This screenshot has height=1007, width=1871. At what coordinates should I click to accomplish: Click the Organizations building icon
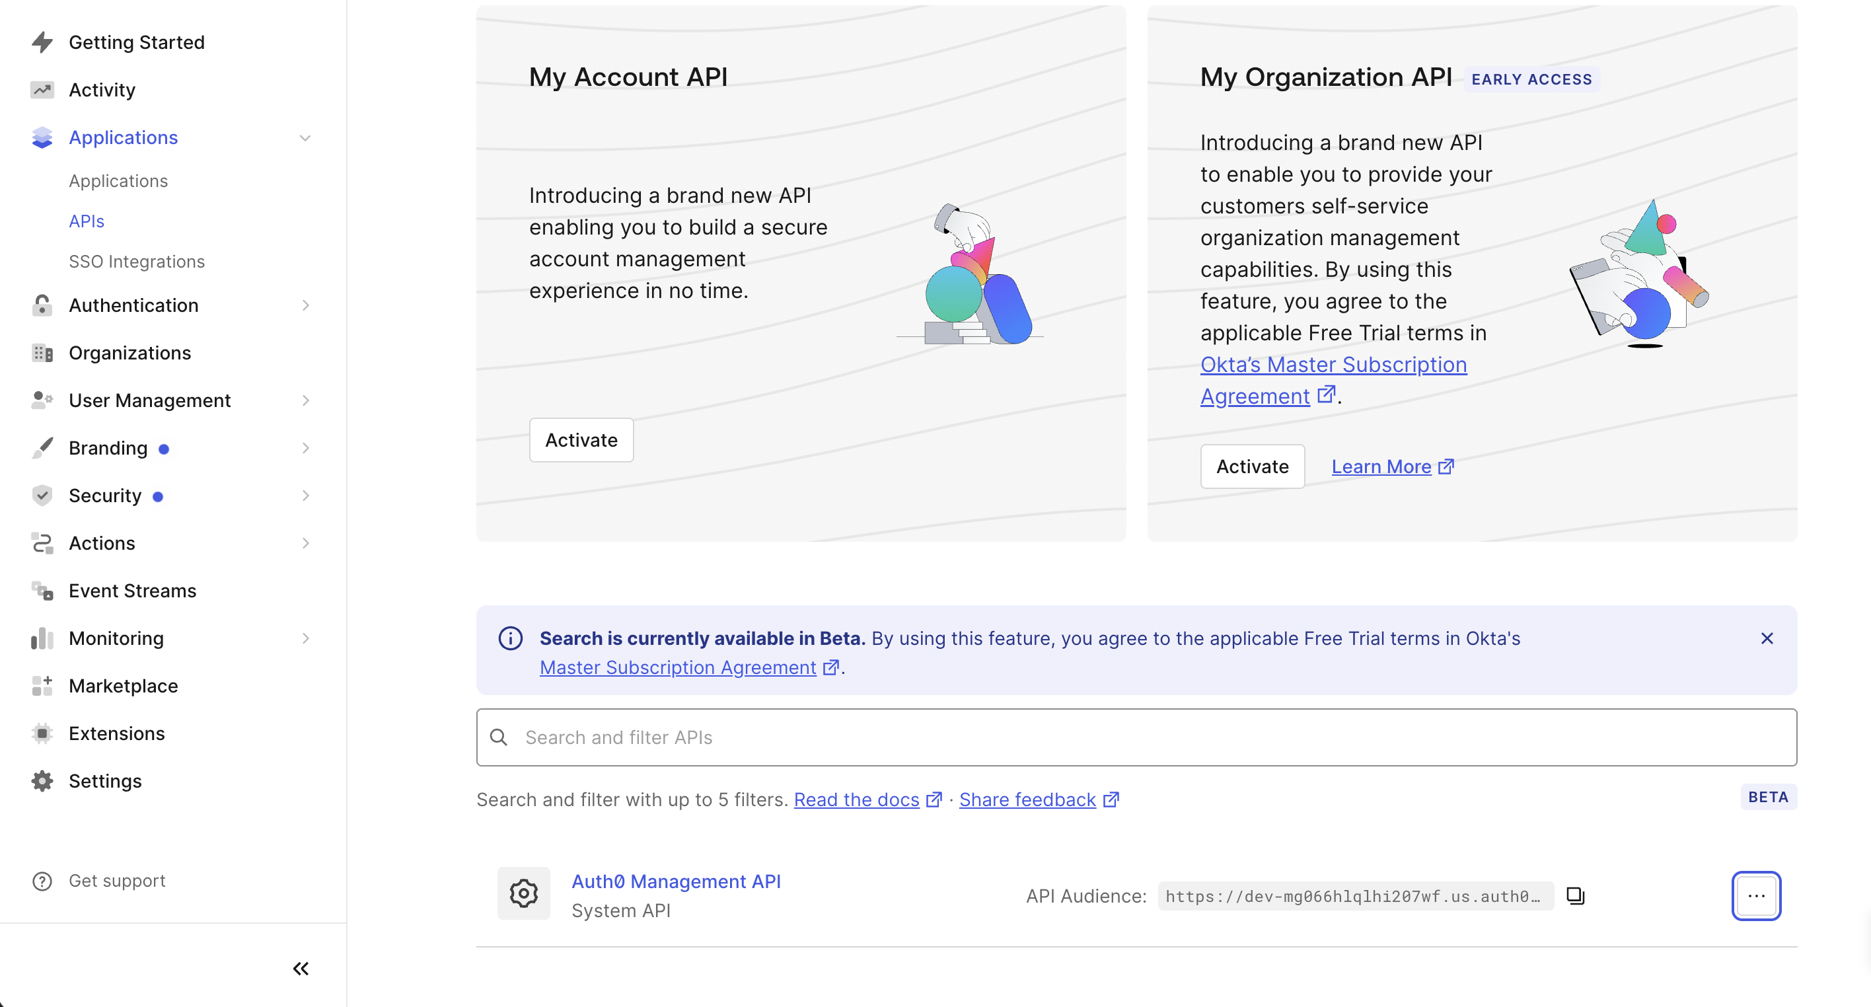[x=42, y=353]
